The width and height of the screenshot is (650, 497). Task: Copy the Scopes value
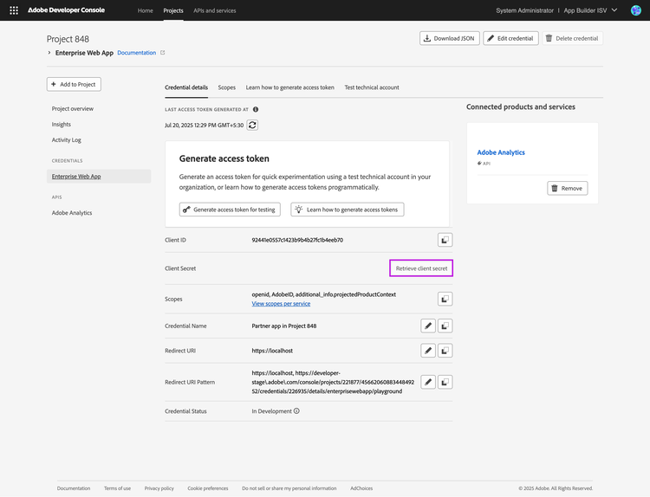[x=444, y=299]
